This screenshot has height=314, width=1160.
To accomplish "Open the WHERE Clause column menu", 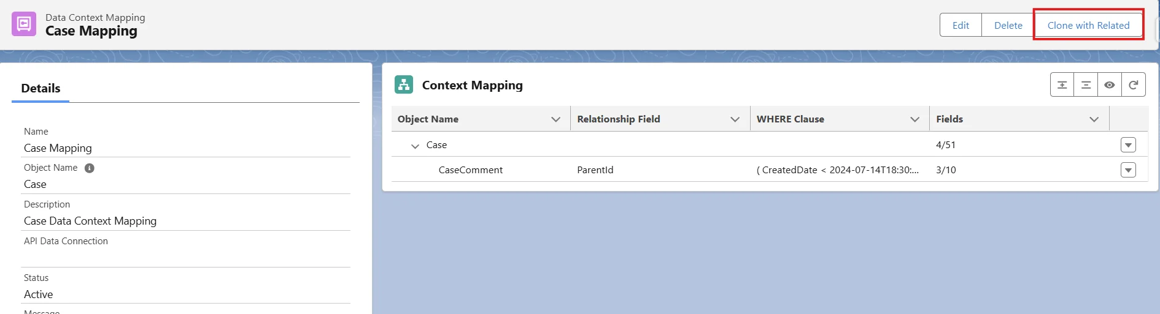I will [914, 119].
